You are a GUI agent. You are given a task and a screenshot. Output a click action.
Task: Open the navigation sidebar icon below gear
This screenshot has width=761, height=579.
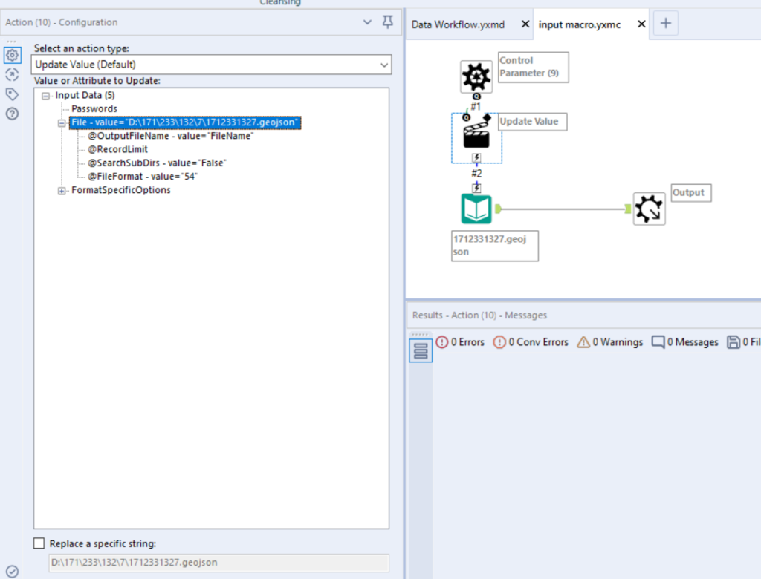coord(12,75)
